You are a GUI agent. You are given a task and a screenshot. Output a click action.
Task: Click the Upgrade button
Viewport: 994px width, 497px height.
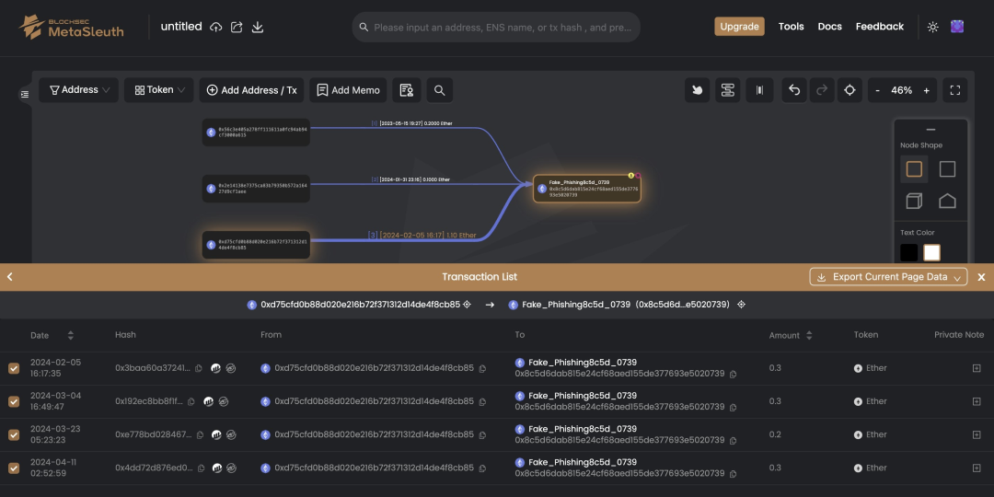click(x=739, y=27)
